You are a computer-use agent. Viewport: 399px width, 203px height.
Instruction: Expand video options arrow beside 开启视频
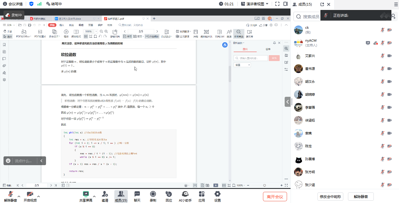click(x=38, y=196)
